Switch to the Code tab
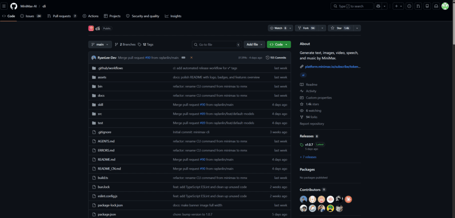The width and height of the screenshot is (455, 218). [x=8, y=16]
